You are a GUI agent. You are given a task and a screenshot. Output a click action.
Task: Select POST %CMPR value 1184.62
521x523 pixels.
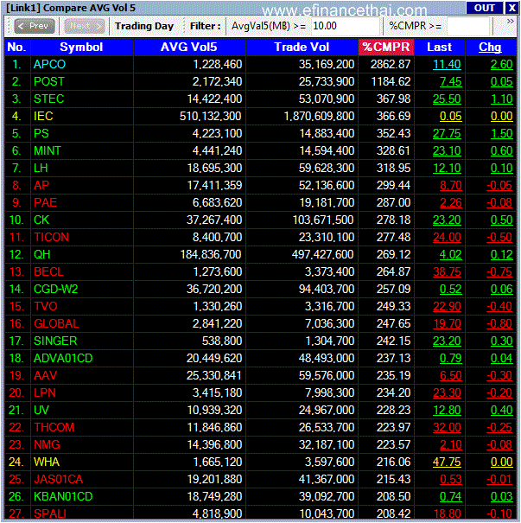click(x=391, y=81)
